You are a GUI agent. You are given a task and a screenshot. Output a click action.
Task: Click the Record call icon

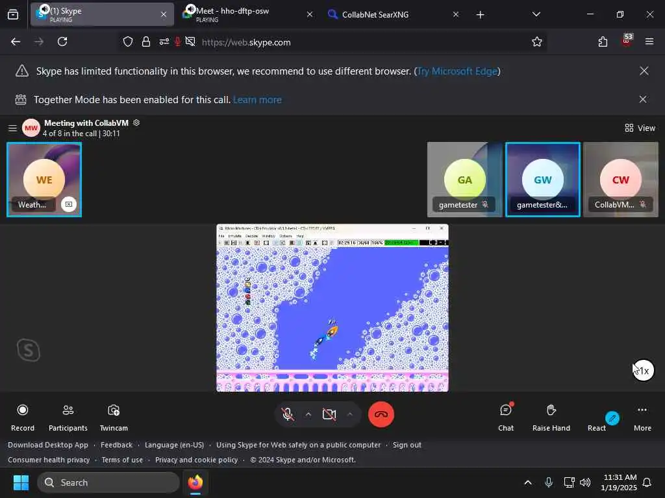(23, 410)
